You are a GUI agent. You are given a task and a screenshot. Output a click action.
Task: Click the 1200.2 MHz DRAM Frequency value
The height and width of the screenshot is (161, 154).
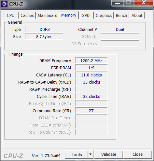(x=91, y=60)
